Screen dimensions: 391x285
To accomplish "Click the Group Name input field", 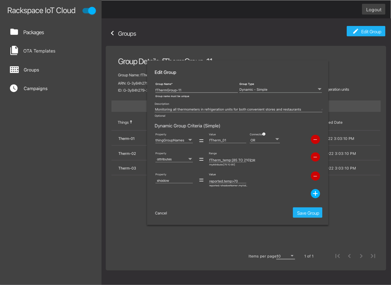I will click(x=196, y=90).
